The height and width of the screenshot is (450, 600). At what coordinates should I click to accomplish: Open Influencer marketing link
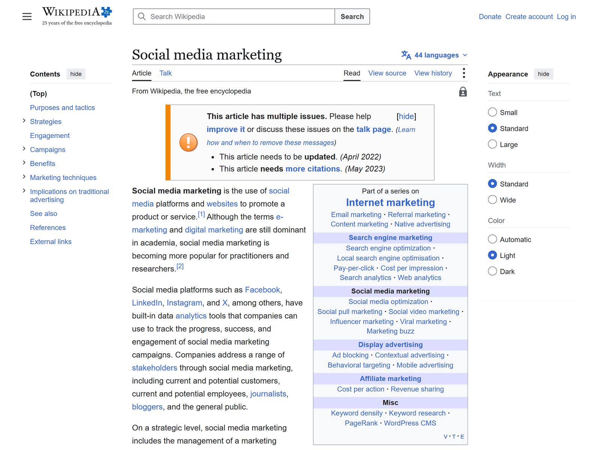(362, 322)
